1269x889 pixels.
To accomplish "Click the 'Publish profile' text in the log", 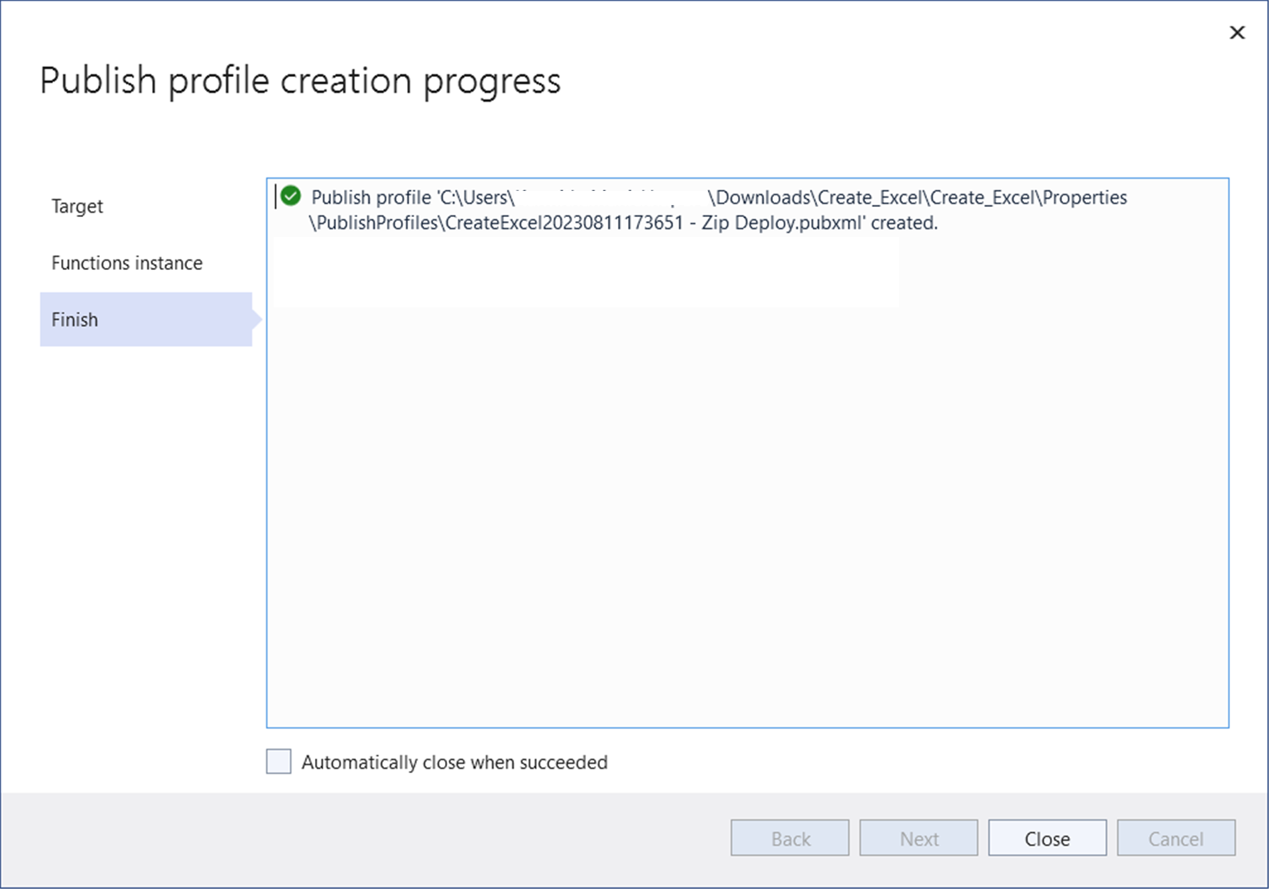I will (x=371, y=198).
